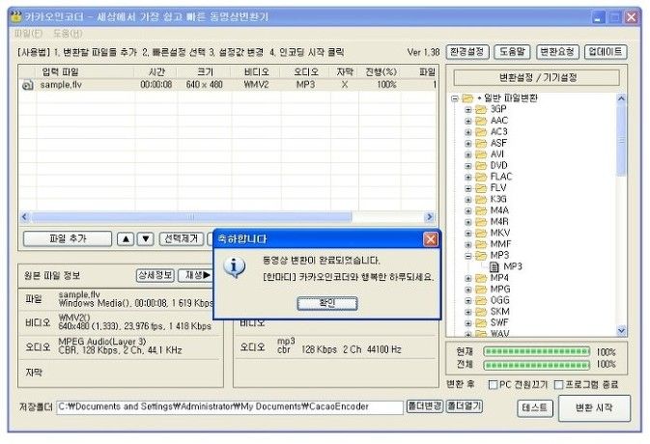Click the 변환요청 button
650x444 pixels.
tap(557, 52)
